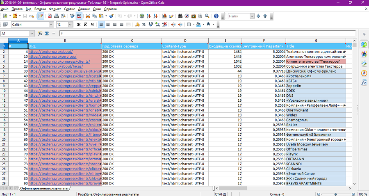
Task: Click the Hyperlink globe icon
Action: [x=142, y=16]
